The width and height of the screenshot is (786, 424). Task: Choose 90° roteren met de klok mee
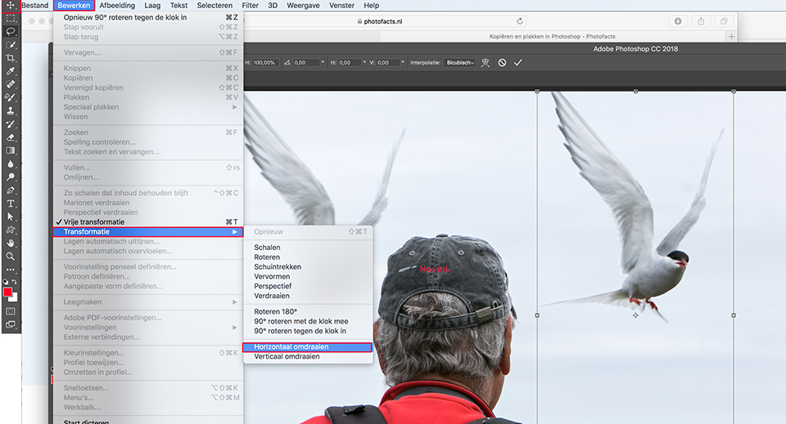[307, 322]
